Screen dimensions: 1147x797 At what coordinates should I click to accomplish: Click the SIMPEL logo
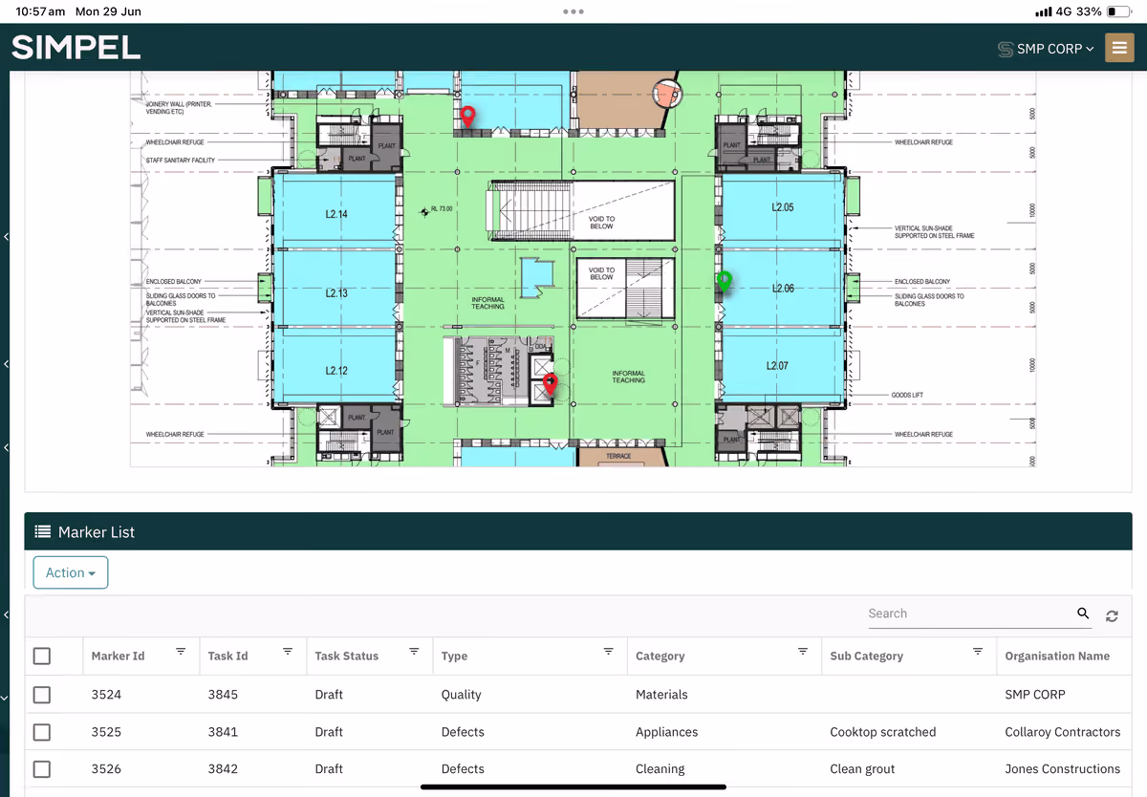[x=76, y=48]
